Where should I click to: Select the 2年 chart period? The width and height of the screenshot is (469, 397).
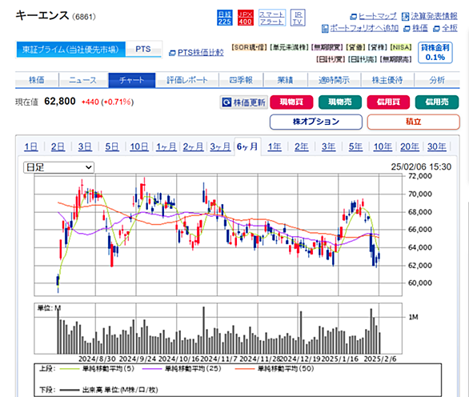302,147
